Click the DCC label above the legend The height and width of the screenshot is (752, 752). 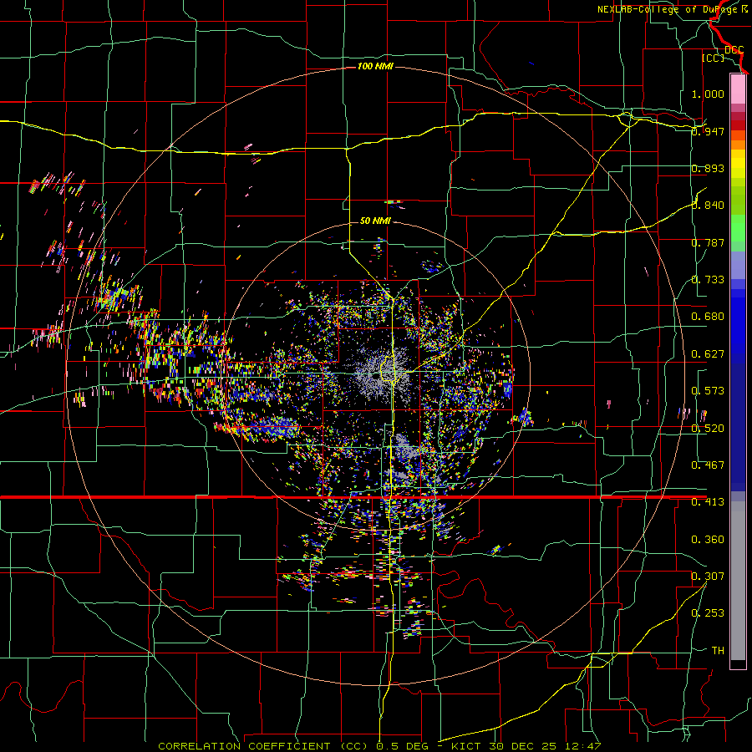click(734, 50)
